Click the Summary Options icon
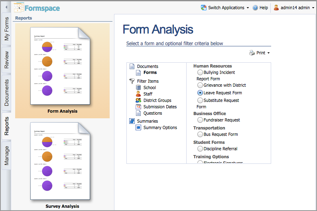The width and height of the screenshot is (317, 211). pyautogui.click(x=138, y=127)
